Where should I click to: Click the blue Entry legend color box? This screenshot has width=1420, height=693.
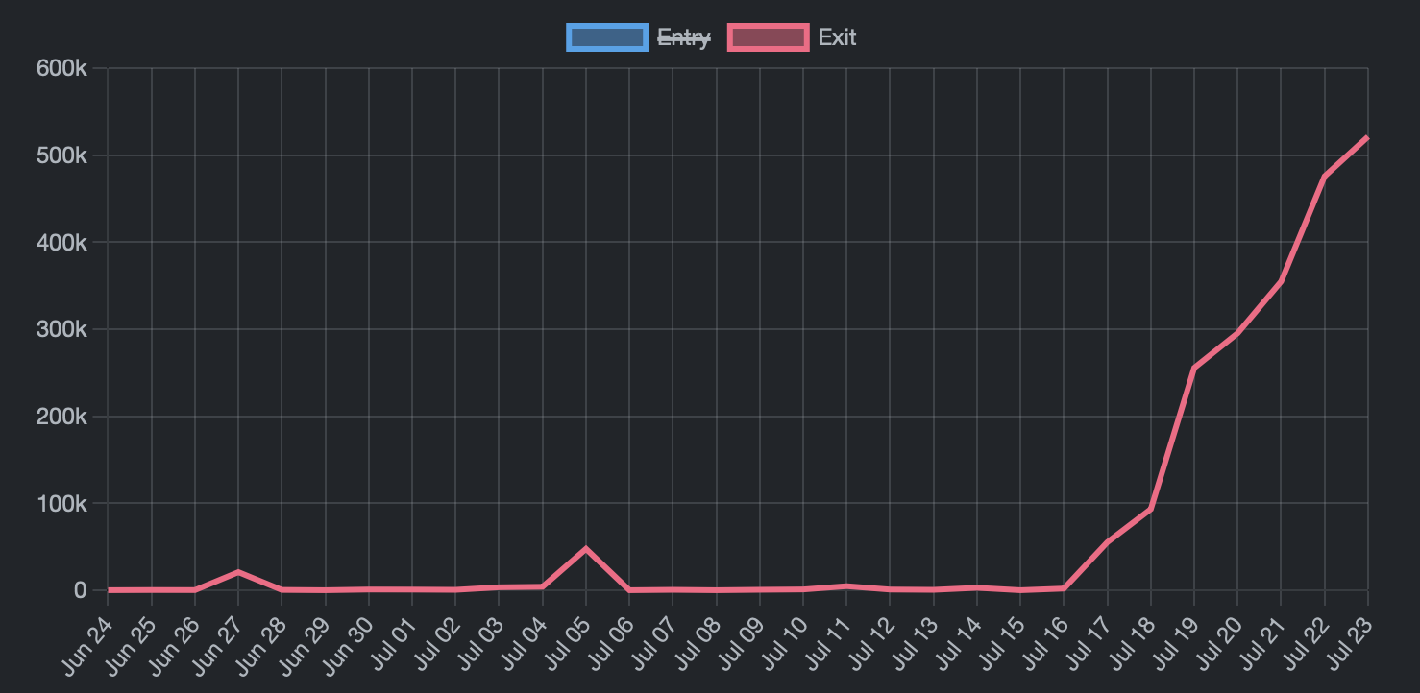point(607,36)
